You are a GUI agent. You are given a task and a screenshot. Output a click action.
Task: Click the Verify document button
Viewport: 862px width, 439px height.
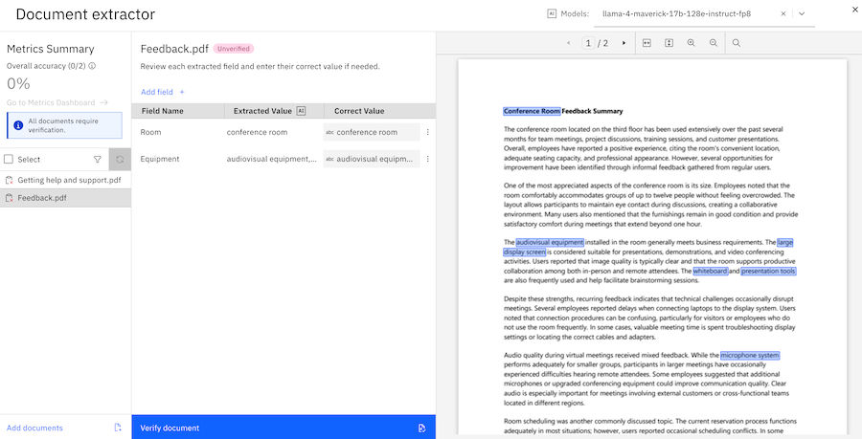(284, 428)
